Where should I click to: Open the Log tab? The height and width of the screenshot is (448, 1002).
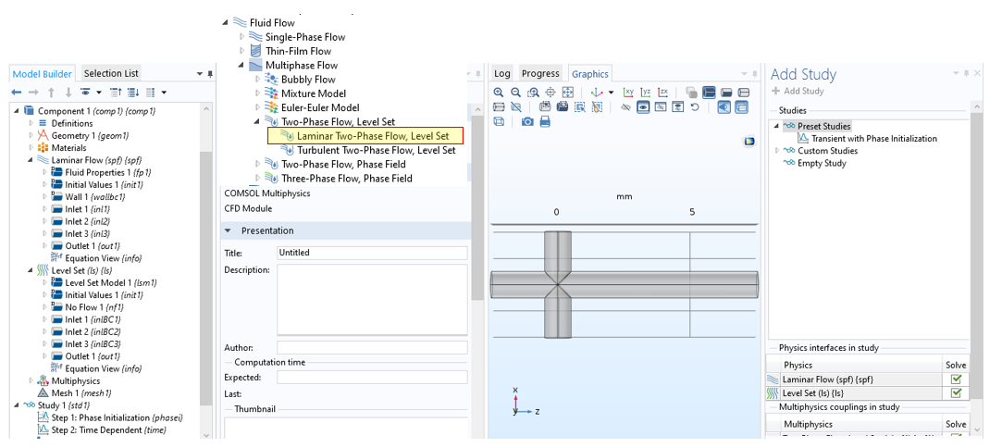(x=502, y=73)
